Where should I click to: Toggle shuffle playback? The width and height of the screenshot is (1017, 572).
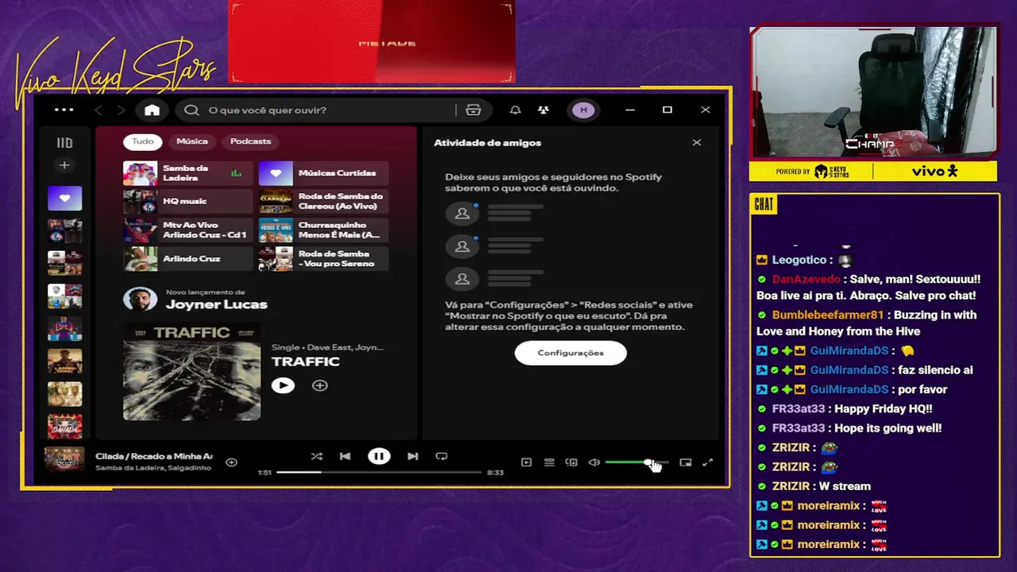316,456
